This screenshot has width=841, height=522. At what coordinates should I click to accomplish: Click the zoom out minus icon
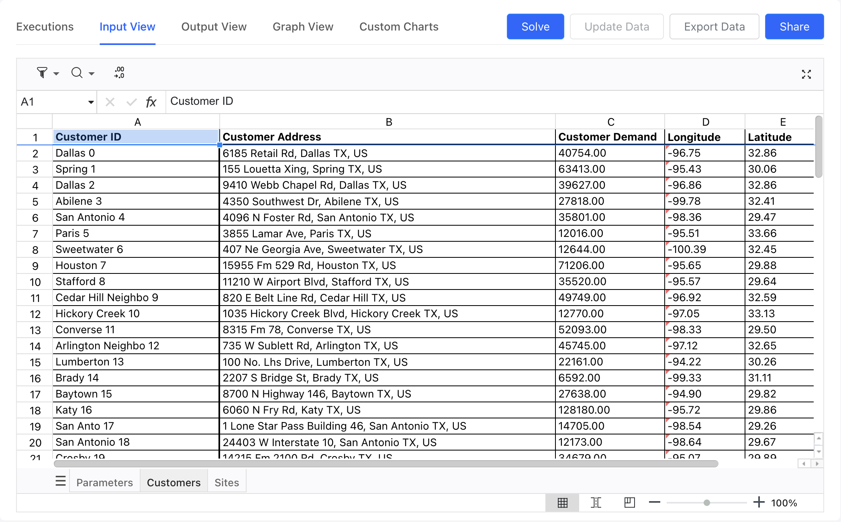tap(655, 502)
